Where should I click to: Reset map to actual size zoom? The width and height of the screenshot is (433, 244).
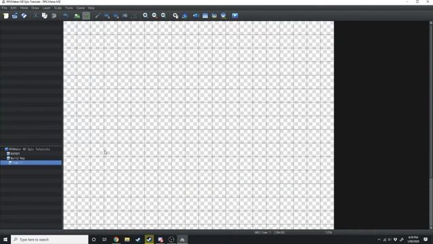[164, 16]
